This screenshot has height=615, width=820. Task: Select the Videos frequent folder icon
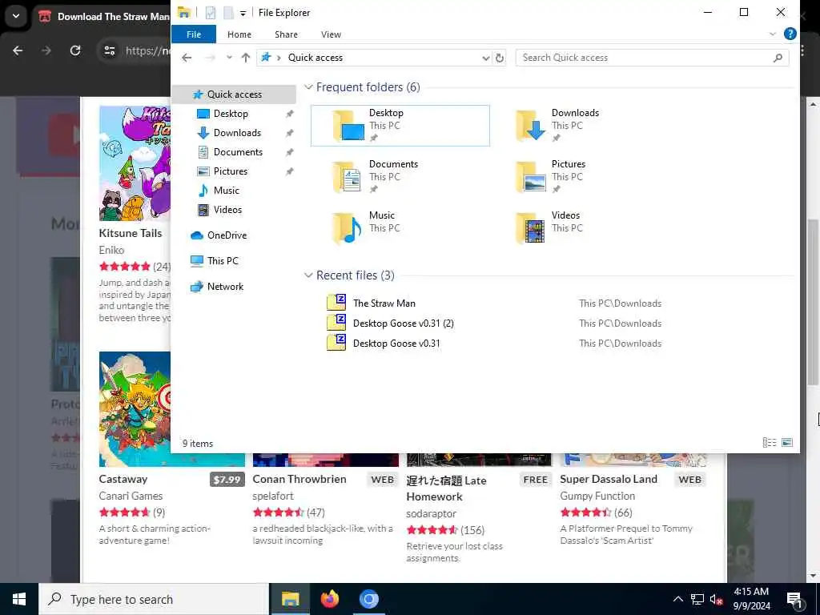[x=530, y=228]
